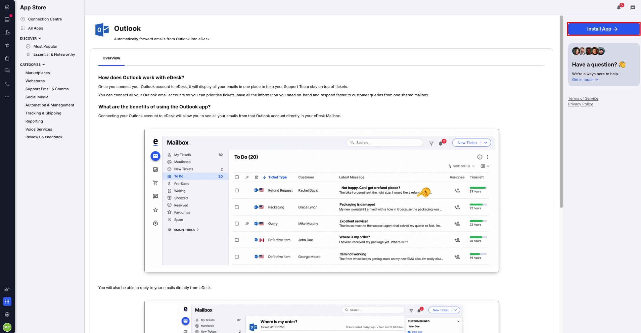Click the Mailbox To Do screenshot image
Viewport: 641px width, 333px height.
(321, 200)
